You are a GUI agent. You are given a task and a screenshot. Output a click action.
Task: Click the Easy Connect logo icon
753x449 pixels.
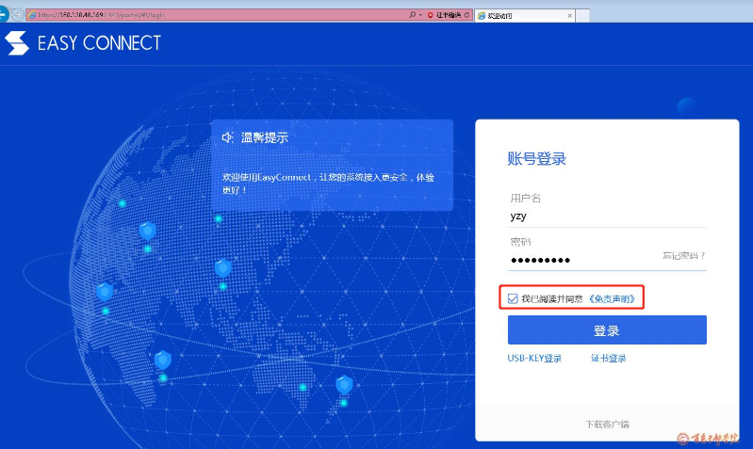(17, 43)
